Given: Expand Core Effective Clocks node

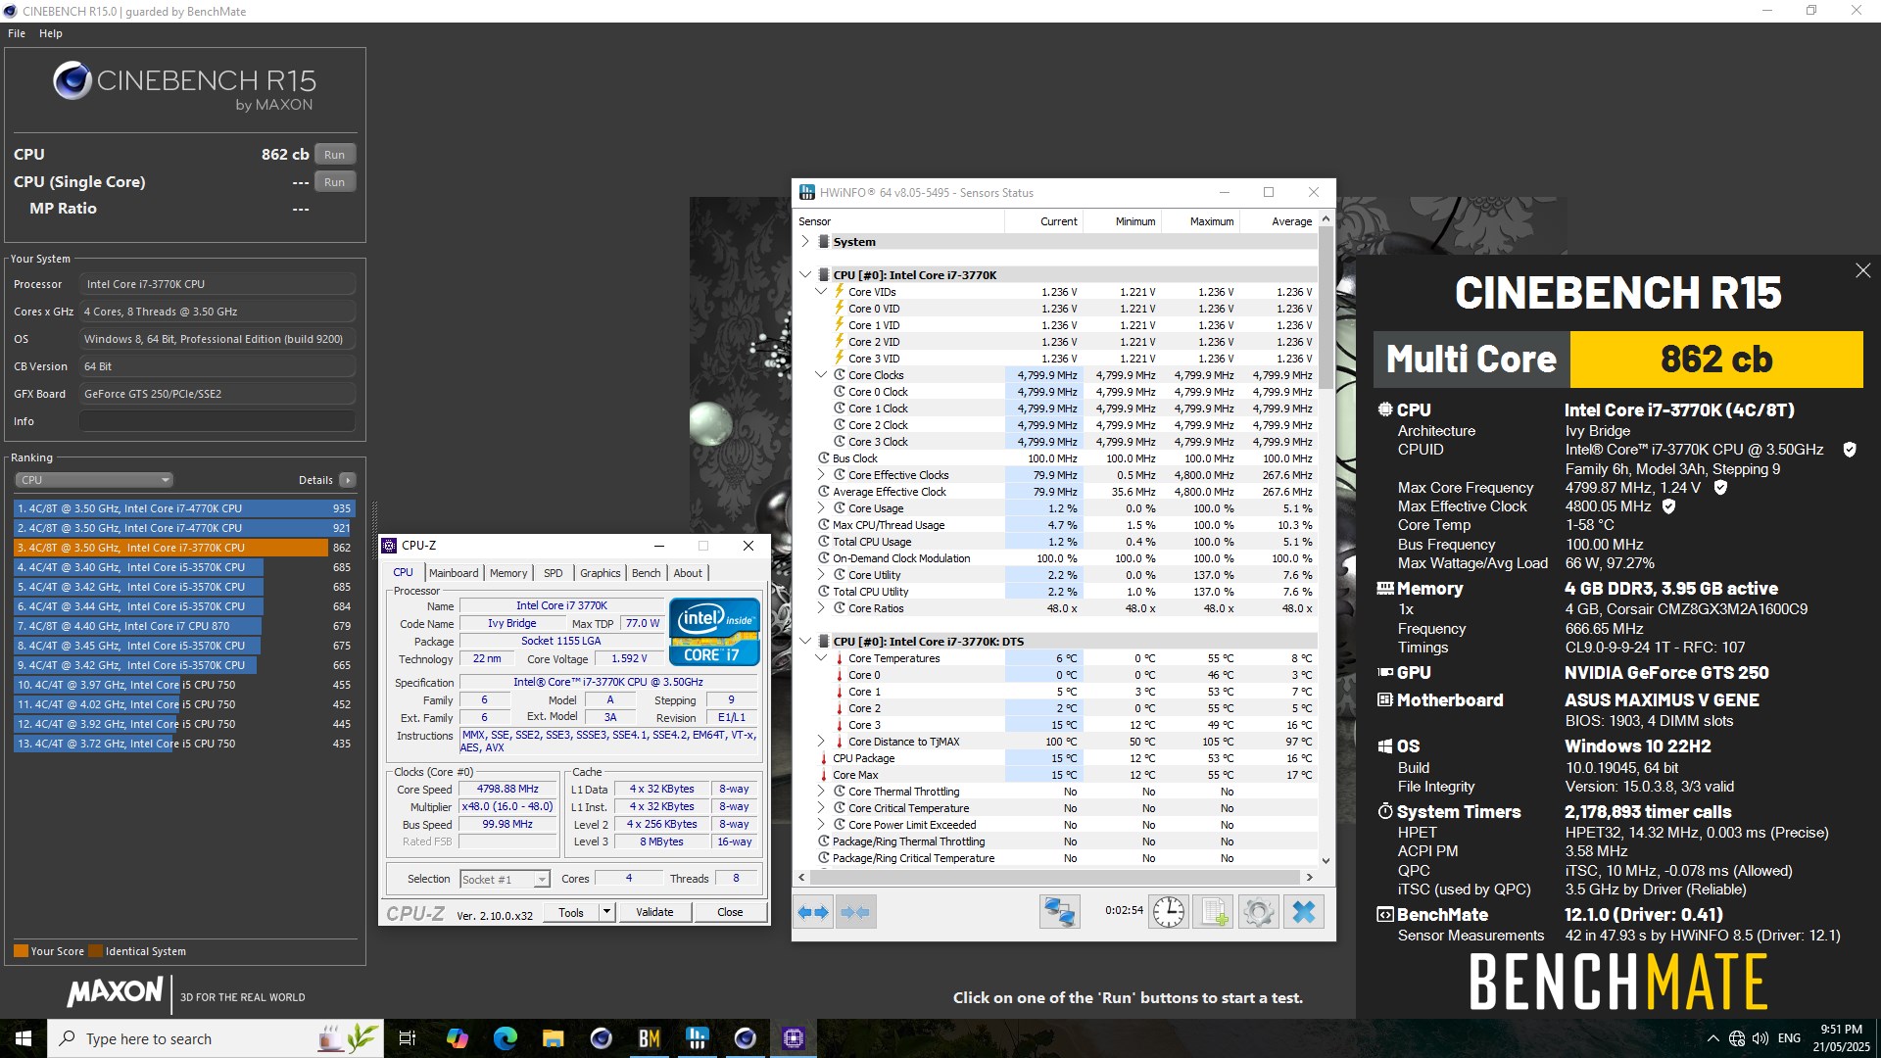Looking at the screenshot, I should click(x=821, y=475).
